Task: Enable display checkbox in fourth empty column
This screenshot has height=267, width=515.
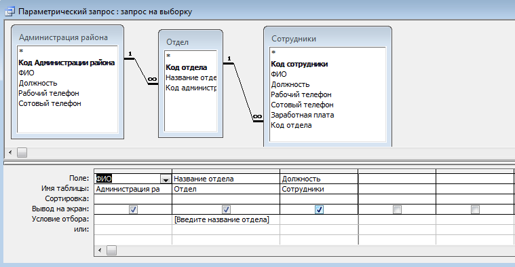Action: tap(397, 209)
